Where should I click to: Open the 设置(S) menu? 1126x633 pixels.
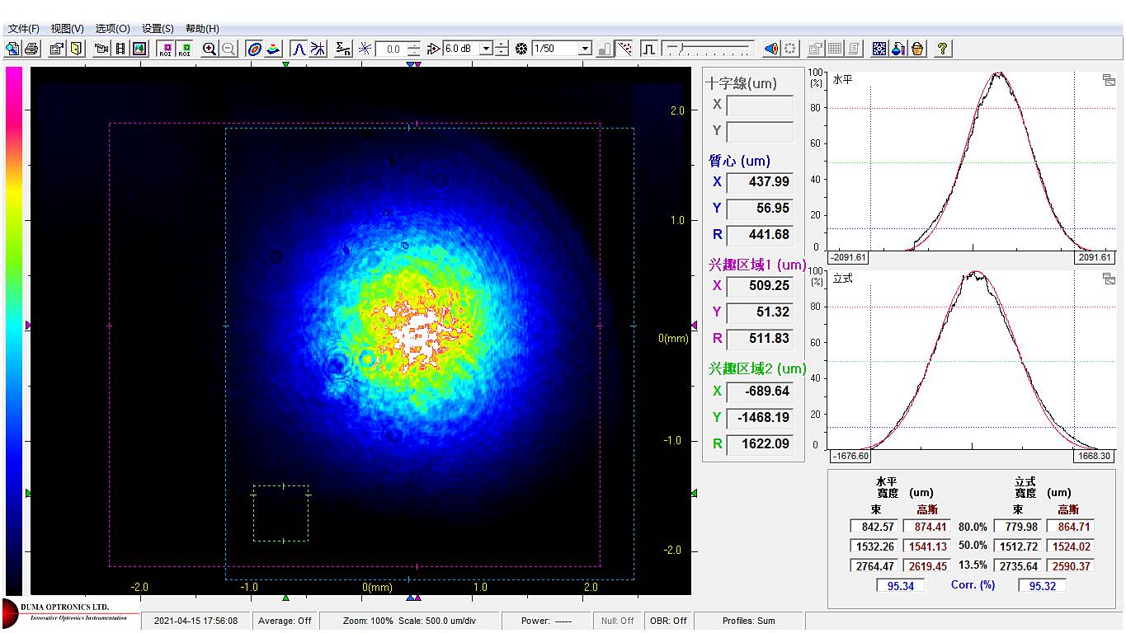pyautogui.click(x=158, y=28)
